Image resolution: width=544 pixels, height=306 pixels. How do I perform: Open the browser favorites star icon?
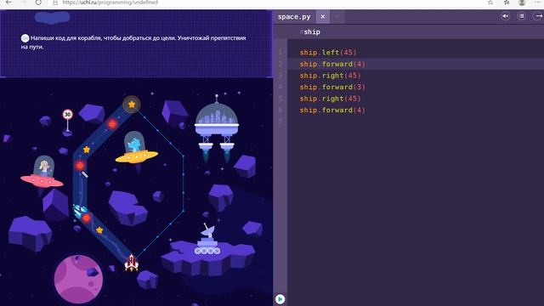tap(507, 3)
